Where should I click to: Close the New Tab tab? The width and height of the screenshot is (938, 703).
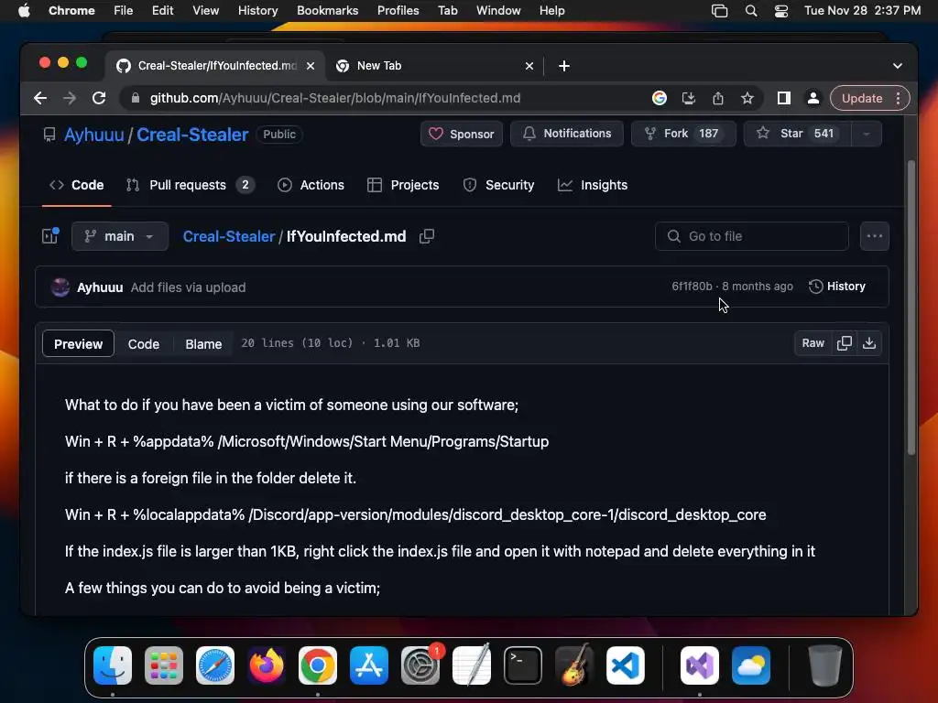click(x=529, y=66)
